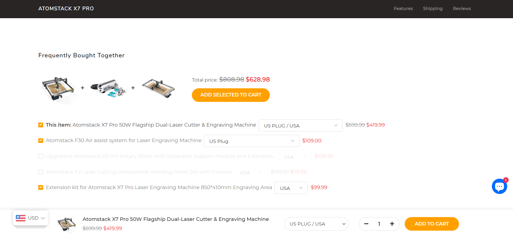Open the USD currency selector

click(x=31, y=218)
